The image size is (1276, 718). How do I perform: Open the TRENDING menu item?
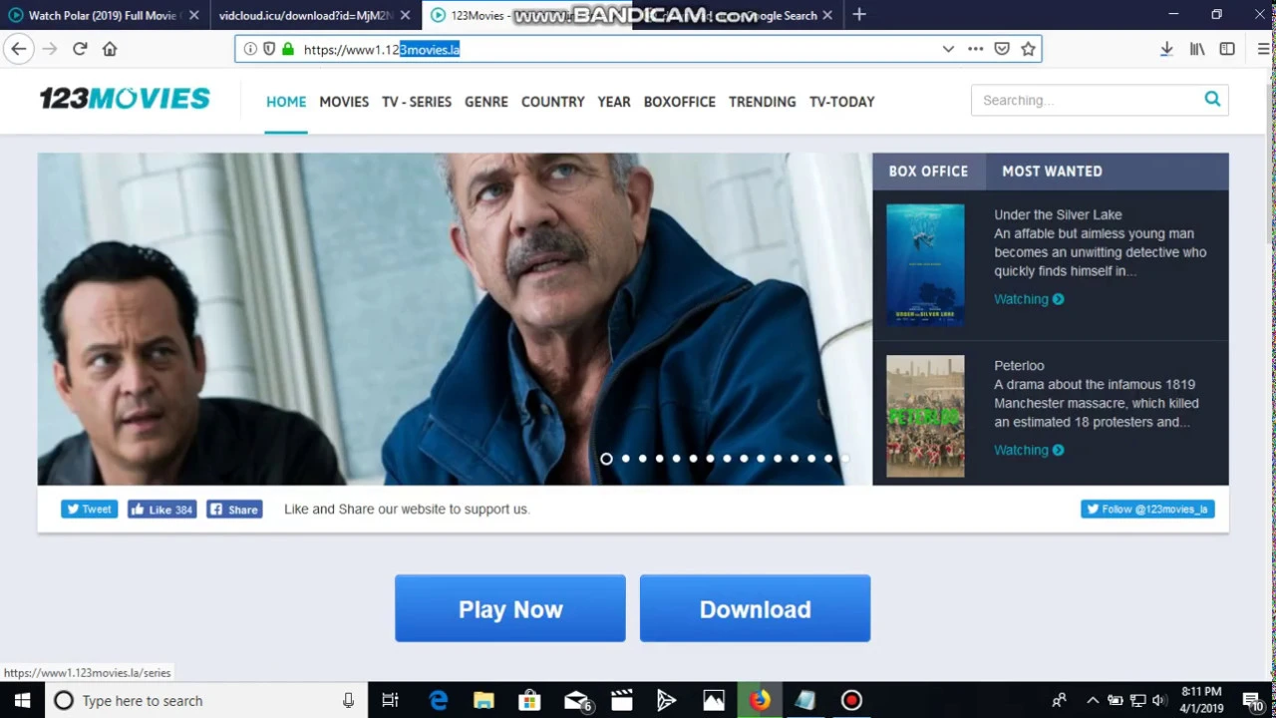pyautogui.click(x=763, y=102)
